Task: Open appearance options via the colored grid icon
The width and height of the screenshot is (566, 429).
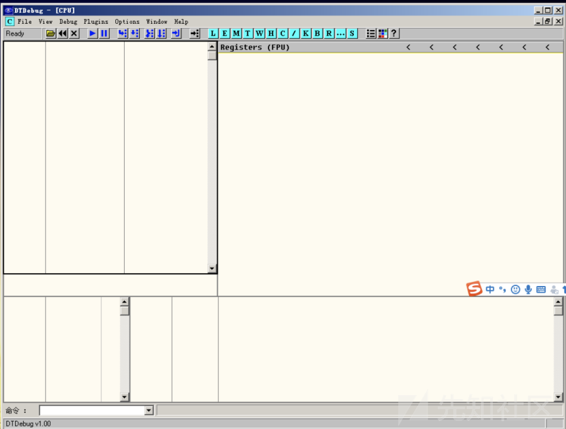Action: click(x=383, y=33)
